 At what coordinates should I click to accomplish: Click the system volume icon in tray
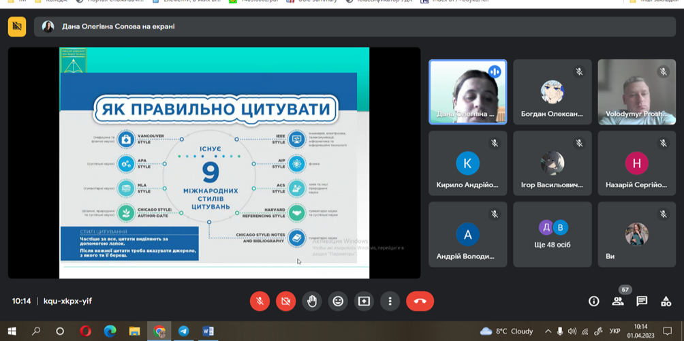(x=572, y=331)
